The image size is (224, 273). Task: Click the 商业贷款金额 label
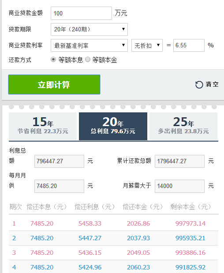pyautogui.click(x=26, y=13)
